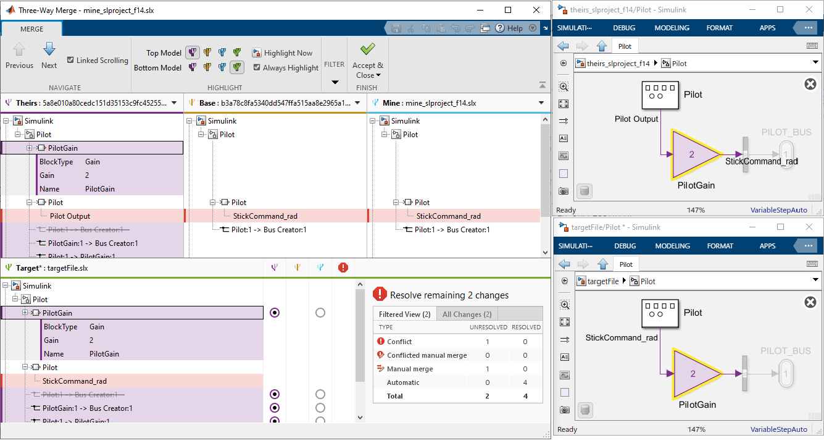
Task: Open the model data icon in targetFile canvas
Action: point(585,409)
